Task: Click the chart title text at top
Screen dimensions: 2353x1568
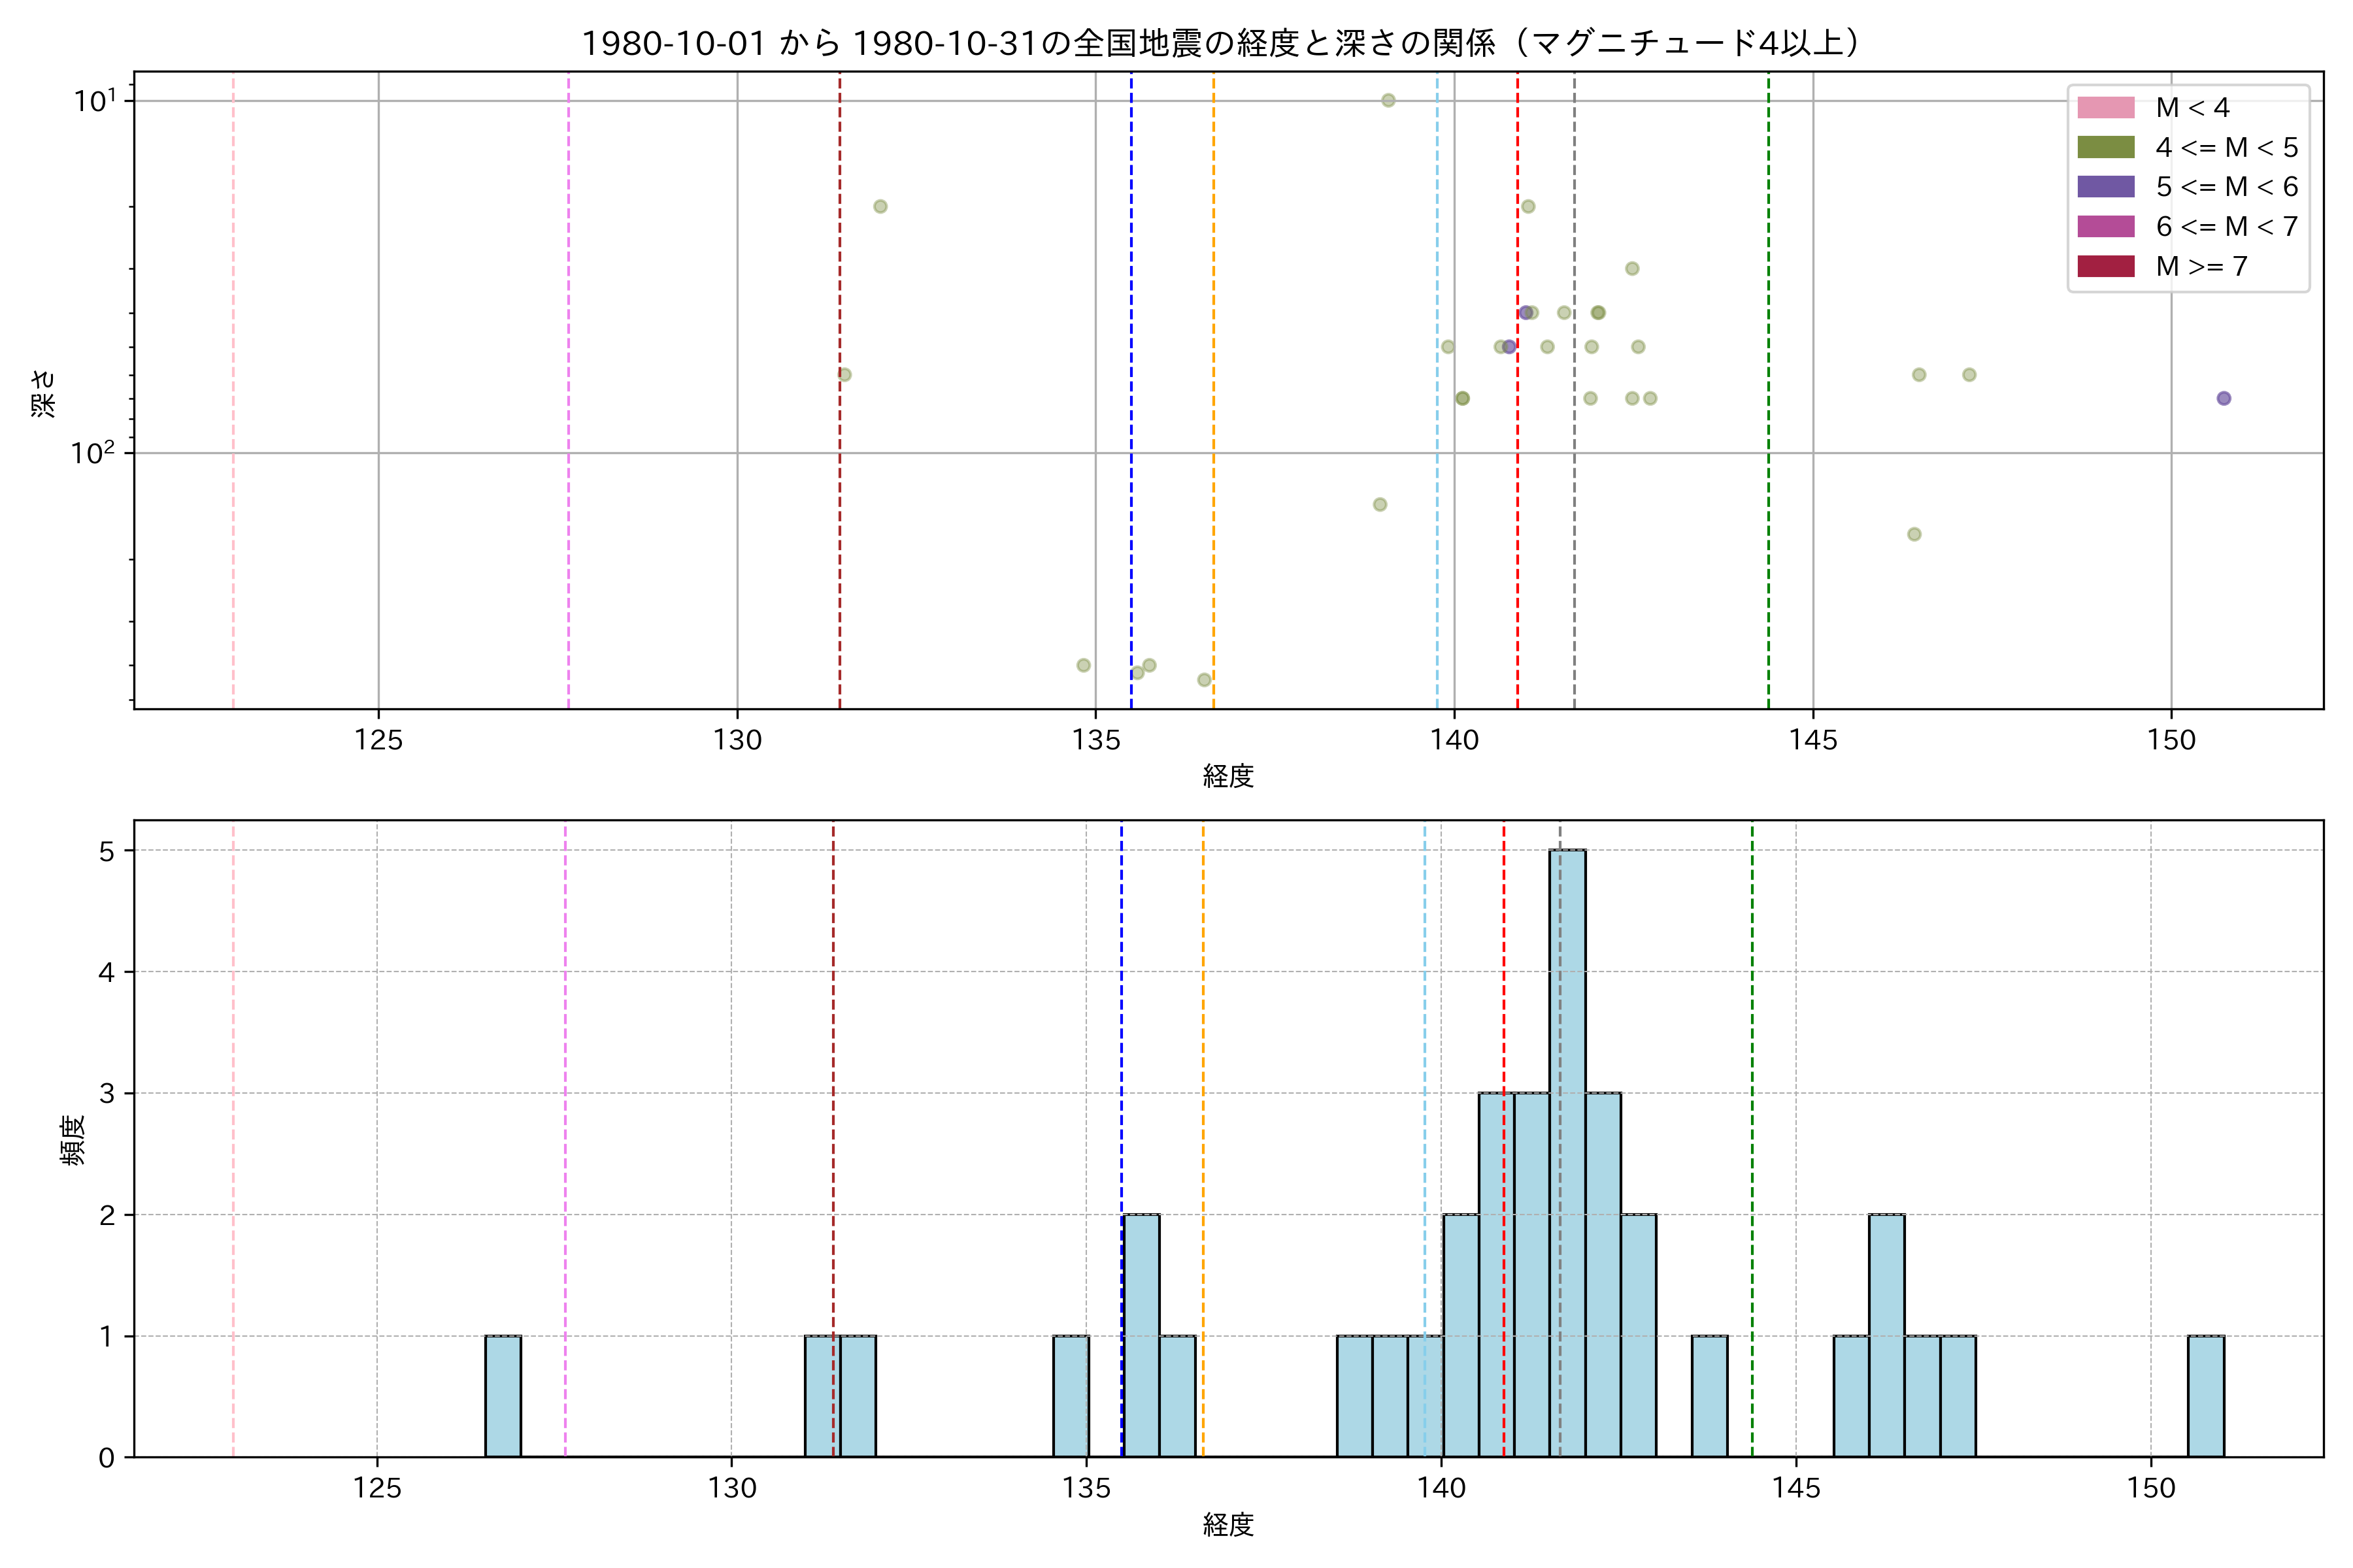Action: click(1222, 43)
